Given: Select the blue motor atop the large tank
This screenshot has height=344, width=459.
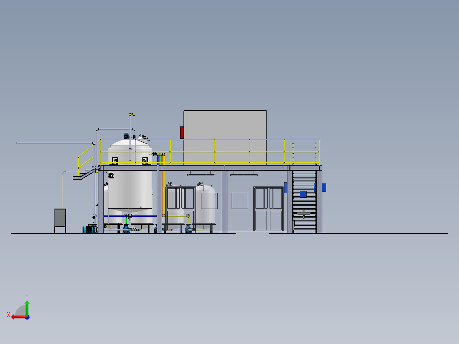Looking at the screenshot, I should pos(126,136).
